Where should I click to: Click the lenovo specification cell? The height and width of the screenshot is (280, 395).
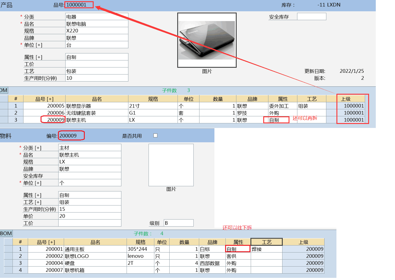coord(140,256)
